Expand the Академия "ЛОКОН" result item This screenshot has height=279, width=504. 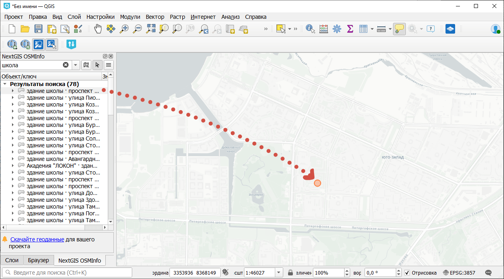point(13,166)
